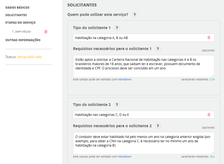This screenshot has width=224, height=164.
Task: Open help for 'Quem pode utilizar este serviço?'
Action: pos(135,15)
